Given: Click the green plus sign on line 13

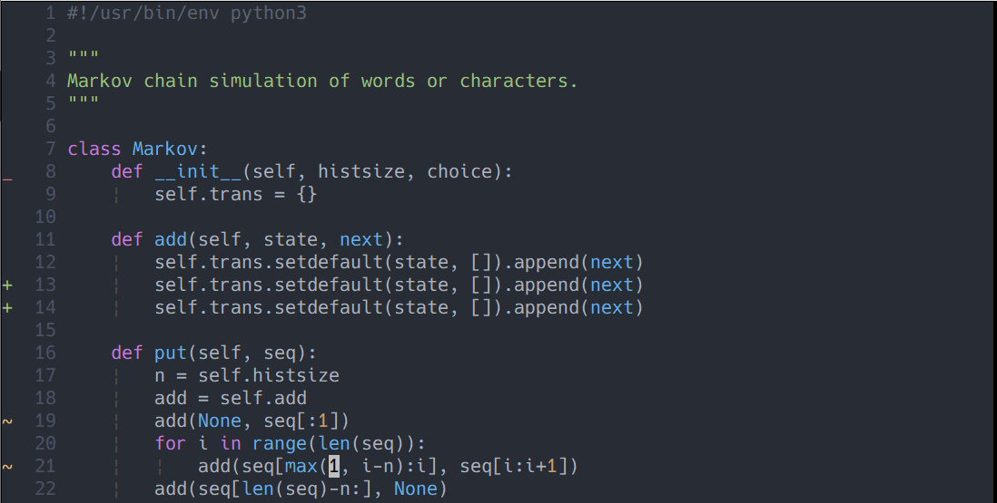Looking at the screenshot, I should (x=7, y=285).
